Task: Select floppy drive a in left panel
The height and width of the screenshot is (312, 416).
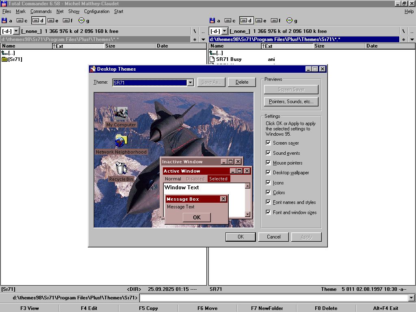Action: point(7,21)
